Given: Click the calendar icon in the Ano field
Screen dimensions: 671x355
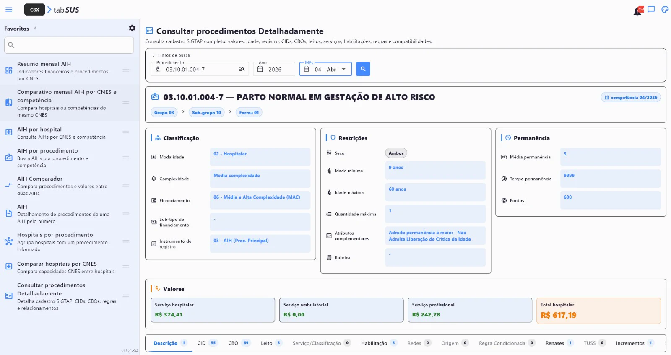Looking at the screenshot, I should (260, 69).
